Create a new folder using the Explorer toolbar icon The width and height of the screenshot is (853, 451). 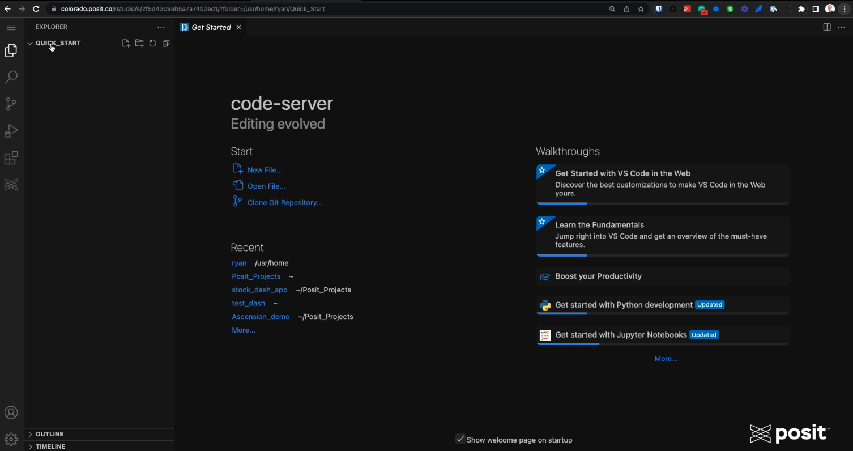click(139, 43)
